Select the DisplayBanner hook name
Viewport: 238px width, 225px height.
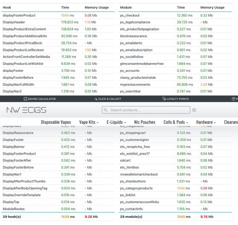(14, 147)
